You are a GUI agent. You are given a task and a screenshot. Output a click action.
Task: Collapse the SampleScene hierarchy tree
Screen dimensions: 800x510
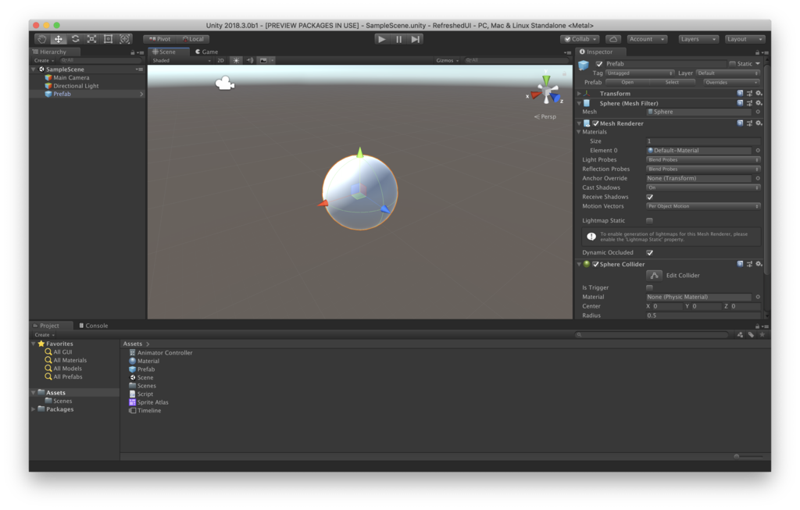point(34,70)
